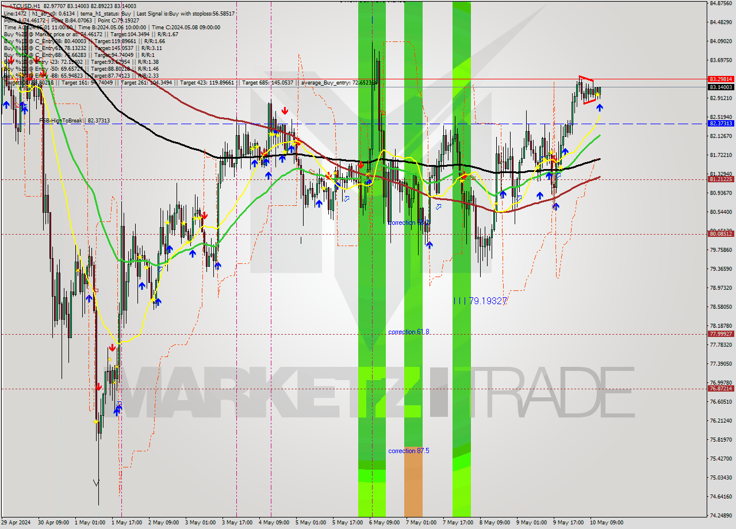Click the red 77.99927 price level tag
This screenshot has height=529, width=736.
coord(720,333)
